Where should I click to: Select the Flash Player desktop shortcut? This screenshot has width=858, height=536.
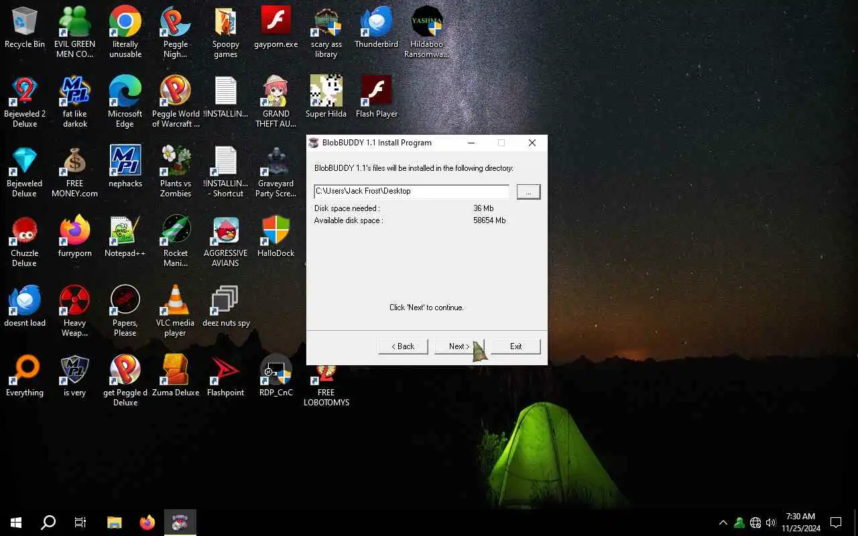377,97
